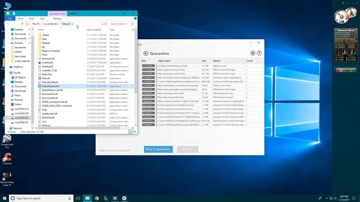This screenshot has height=202, width=360.
Task: Open the Home ribbon tab in Explorer
Action: (x=21, y=19)
